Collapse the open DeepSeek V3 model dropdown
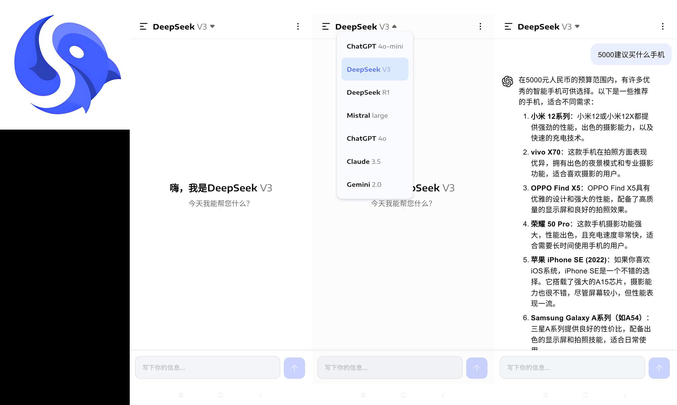This screenshot has height=405, width=677. tap(366, 27)
